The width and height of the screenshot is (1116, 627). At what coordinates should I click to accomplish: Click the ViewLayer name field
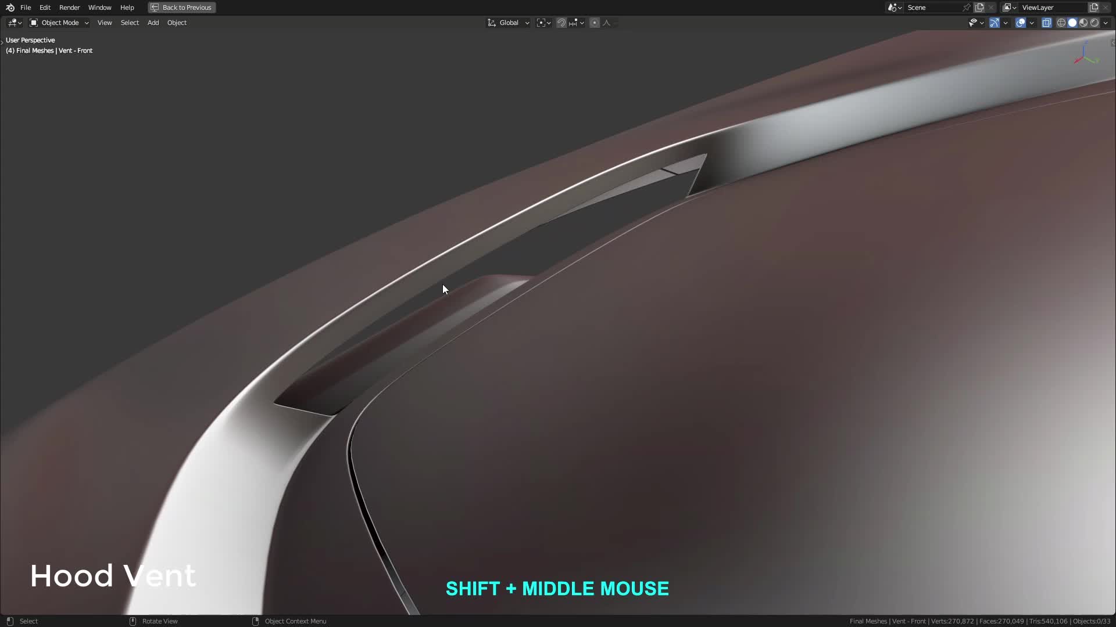1053,8
